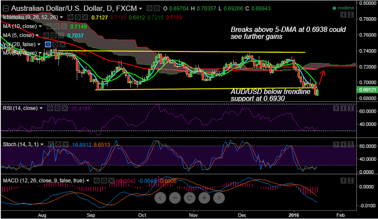
Task: Zoom in with the plus round button
Action: [x=204, y=198]
